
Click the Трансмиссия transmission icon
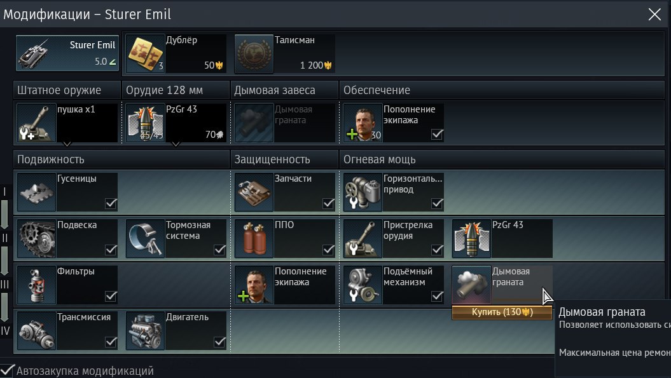(x=36, y=330)
